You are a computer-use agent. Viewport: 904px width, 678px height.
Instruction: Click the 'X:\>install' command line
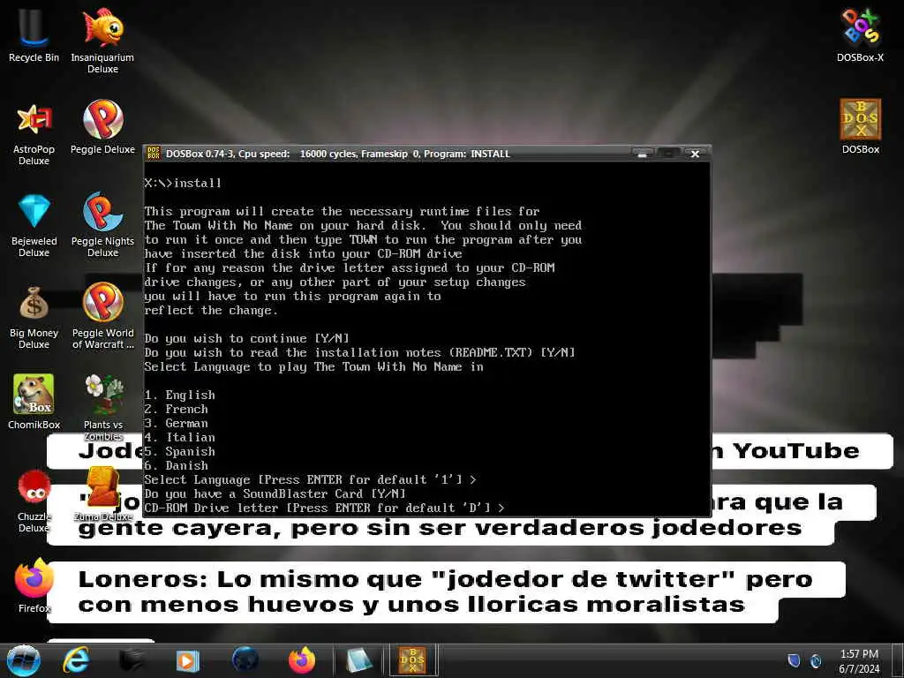tap(183, 184)
